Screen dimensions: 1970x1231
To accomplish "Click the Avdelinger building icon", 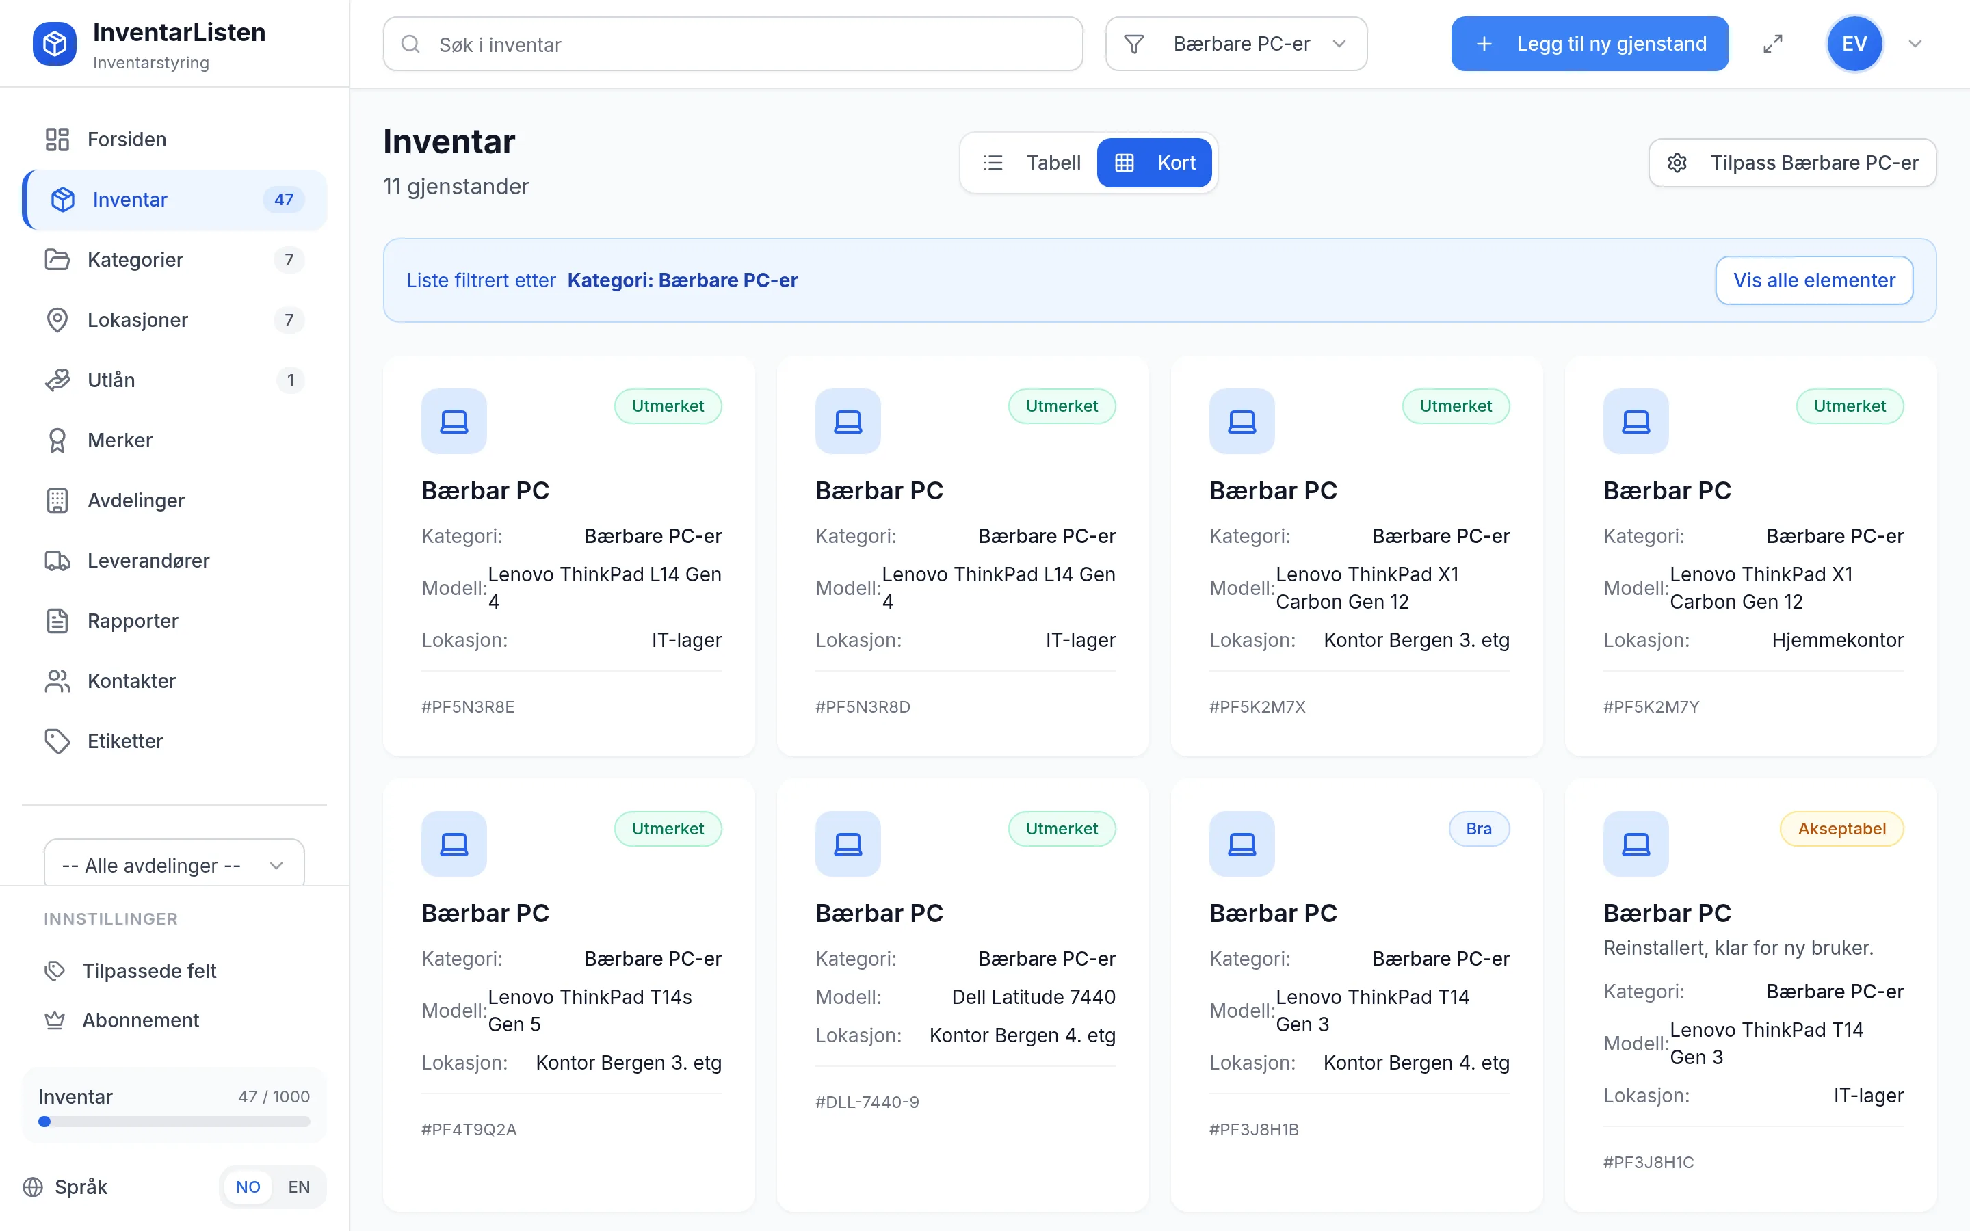I will (57, 501).
